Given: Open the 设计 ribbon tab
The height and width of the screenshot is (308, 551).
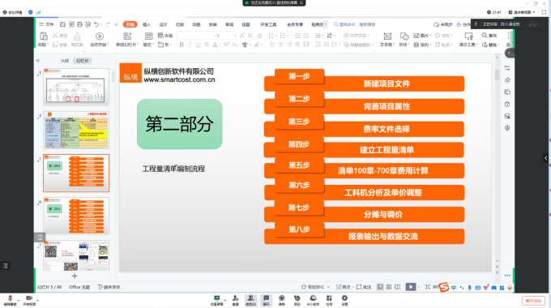Looking at the screenshot, I should tap(163, 24).
